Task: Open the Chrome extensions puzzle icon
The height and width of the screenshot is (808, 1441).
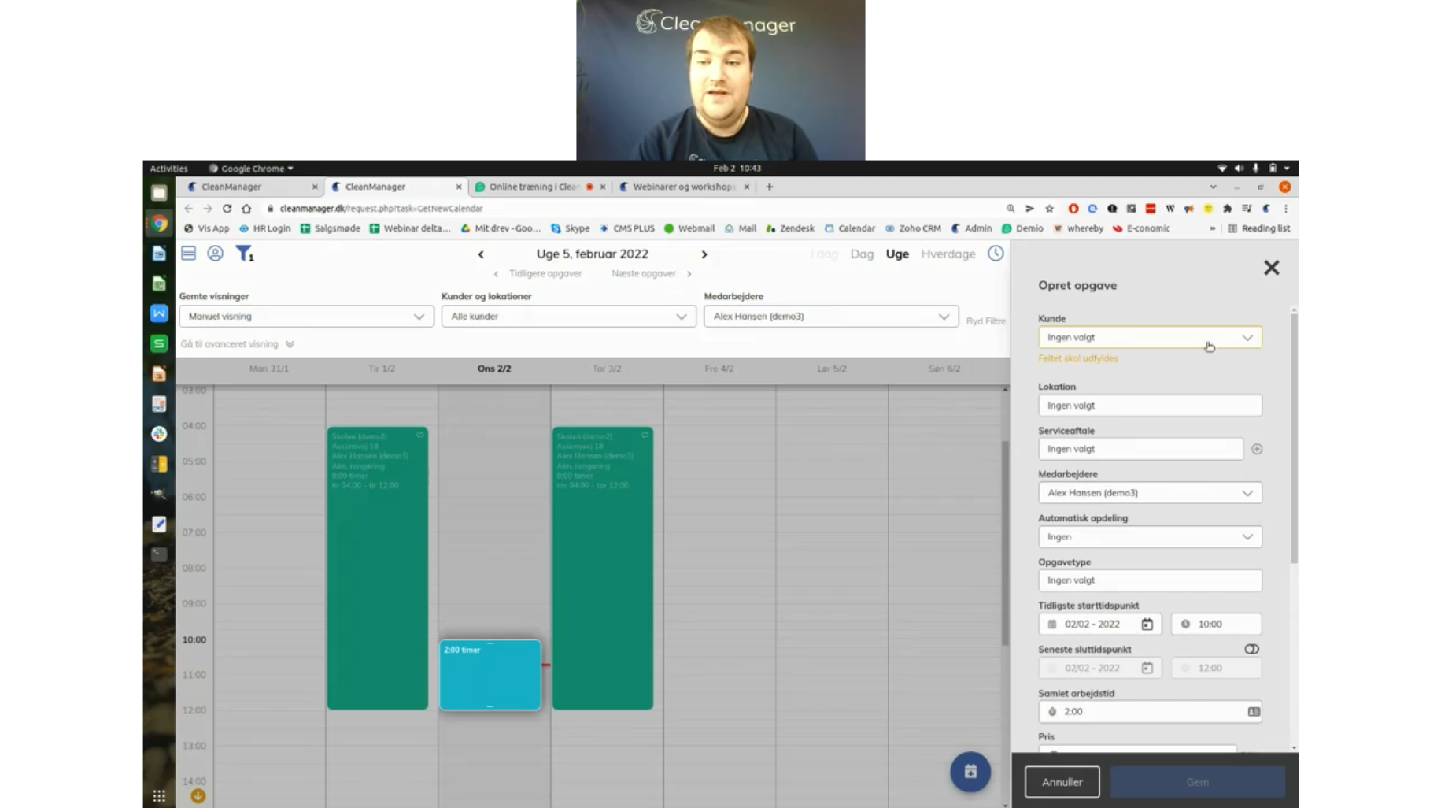Action: [x=1227, y=209]
